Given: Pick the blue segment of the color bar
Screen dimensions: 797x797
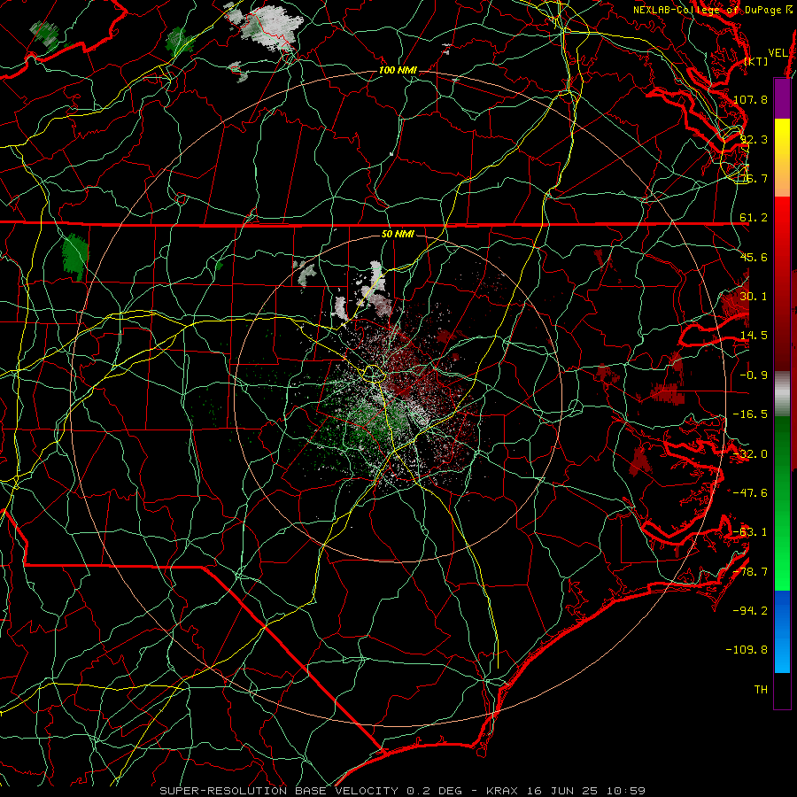Looking at the screenshot, I should [x=782, y=631].
